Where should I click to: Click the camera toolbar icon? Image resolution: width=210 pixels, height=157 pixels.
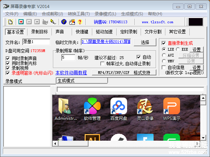tap(45, 22)
